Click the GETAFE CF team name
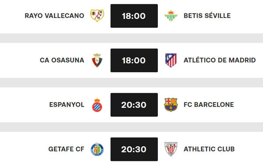Viewport: 263px width, 163px height. point(66,149)
